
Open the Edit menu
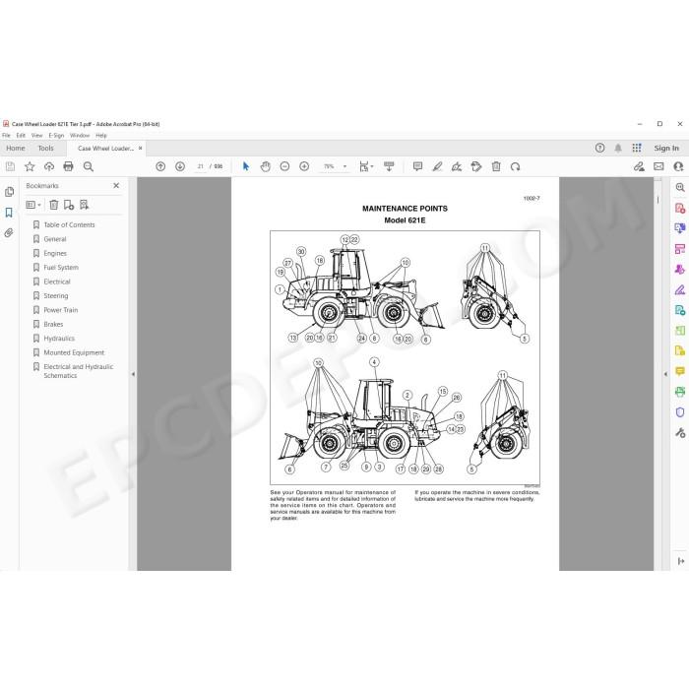(21, 136)
